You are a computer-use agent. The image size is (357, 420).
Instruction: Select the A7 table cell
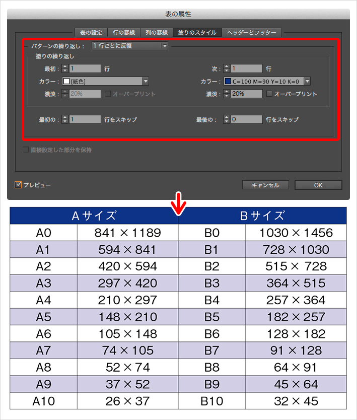point(44,351)
